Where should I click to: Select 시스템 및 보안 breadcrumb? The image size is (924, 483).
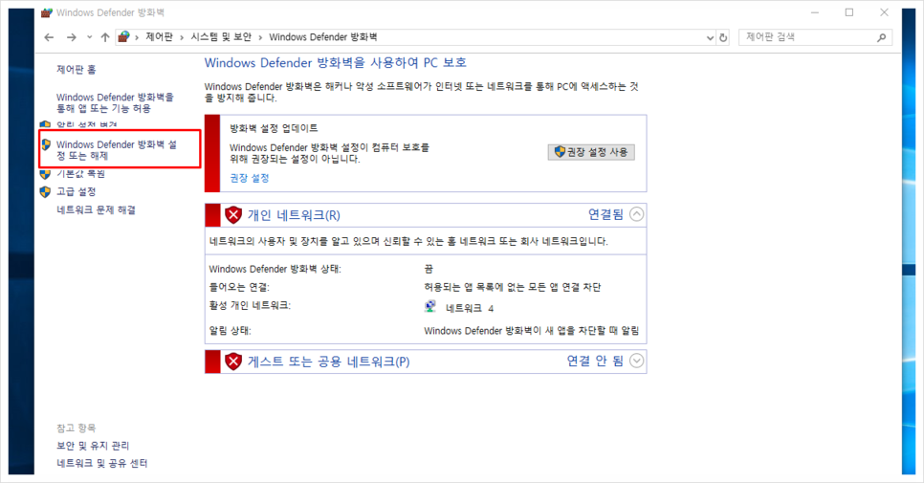click(x=221, y=37)
